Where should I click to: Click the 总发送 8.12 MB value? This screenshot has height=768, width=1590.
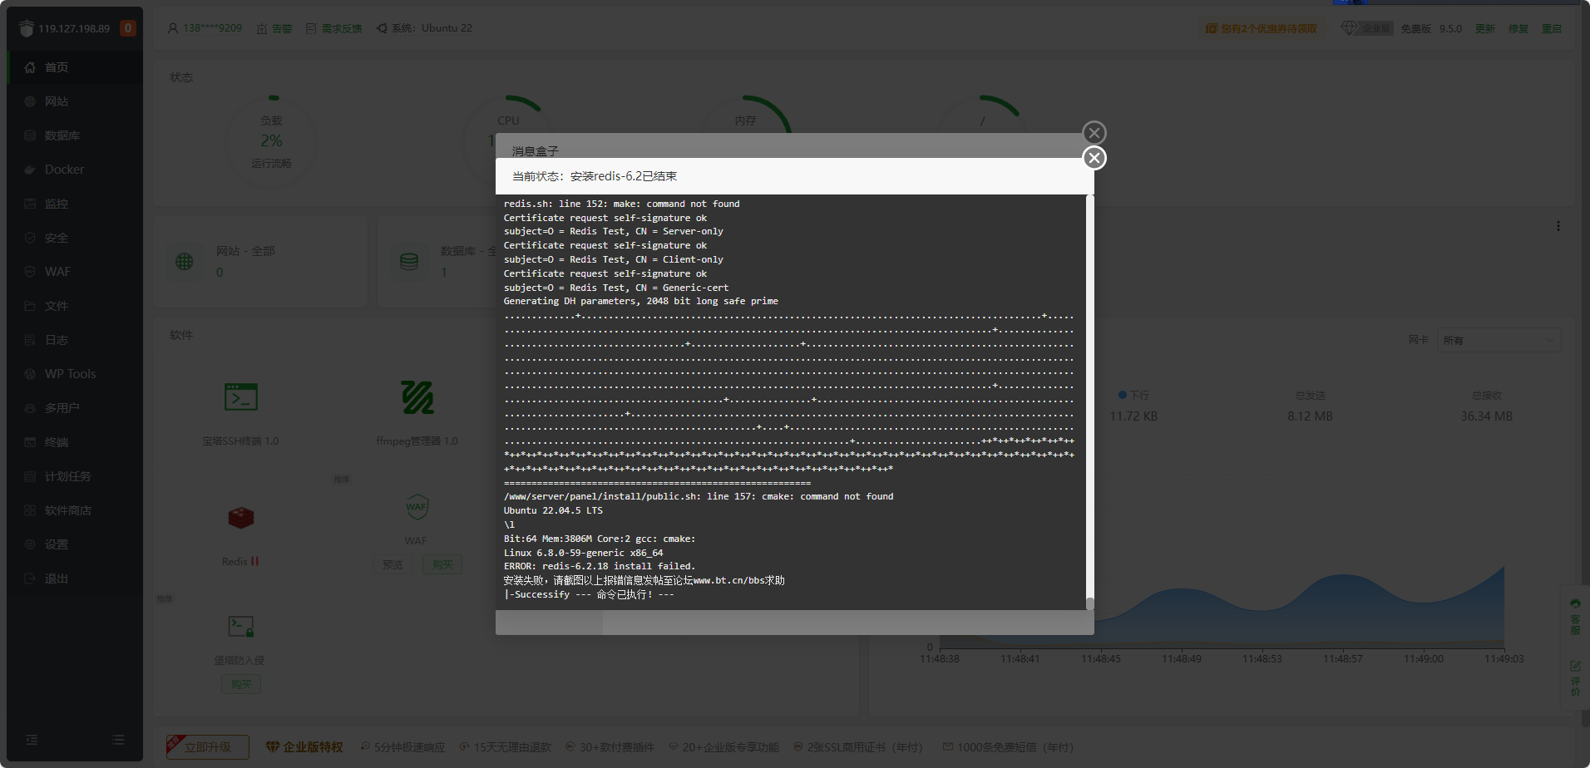pyautogui.click(x=1311, y=416)
